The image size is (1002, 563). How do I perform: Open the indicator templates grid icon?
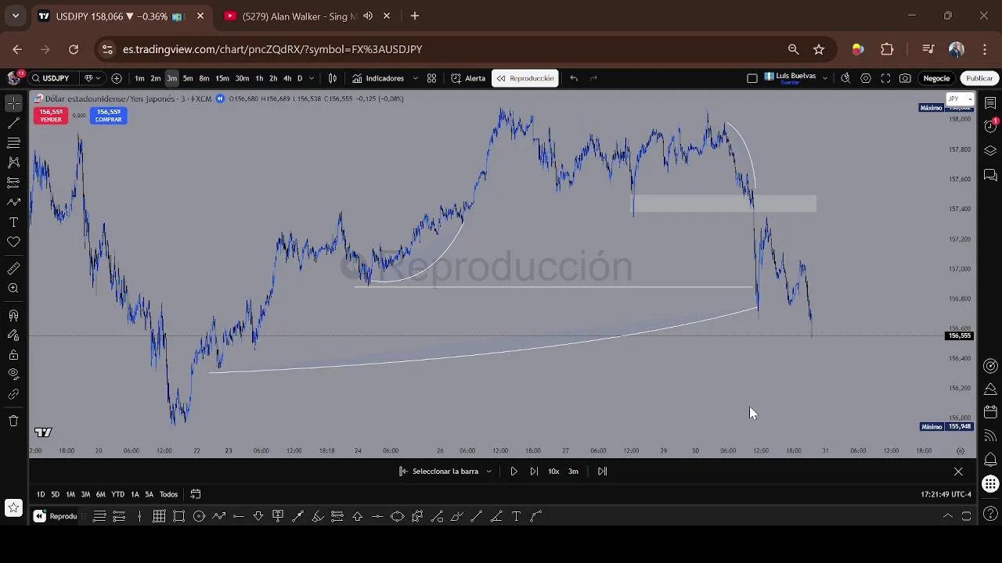click(431, 78)
